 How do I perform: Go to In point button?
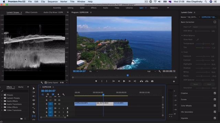[114, 81]
